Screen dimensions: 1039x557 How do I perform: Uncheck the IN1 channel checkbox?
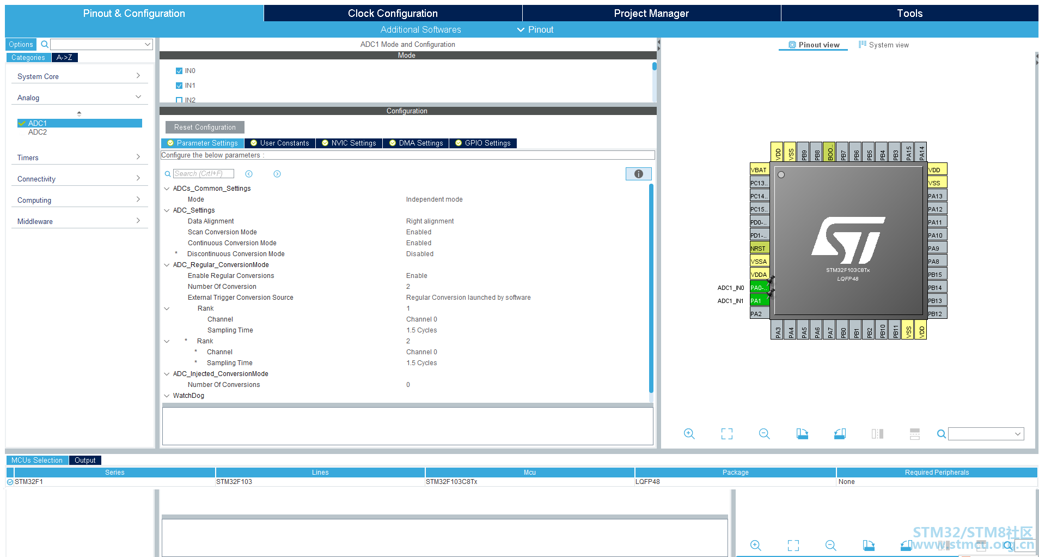coord(179,86)
